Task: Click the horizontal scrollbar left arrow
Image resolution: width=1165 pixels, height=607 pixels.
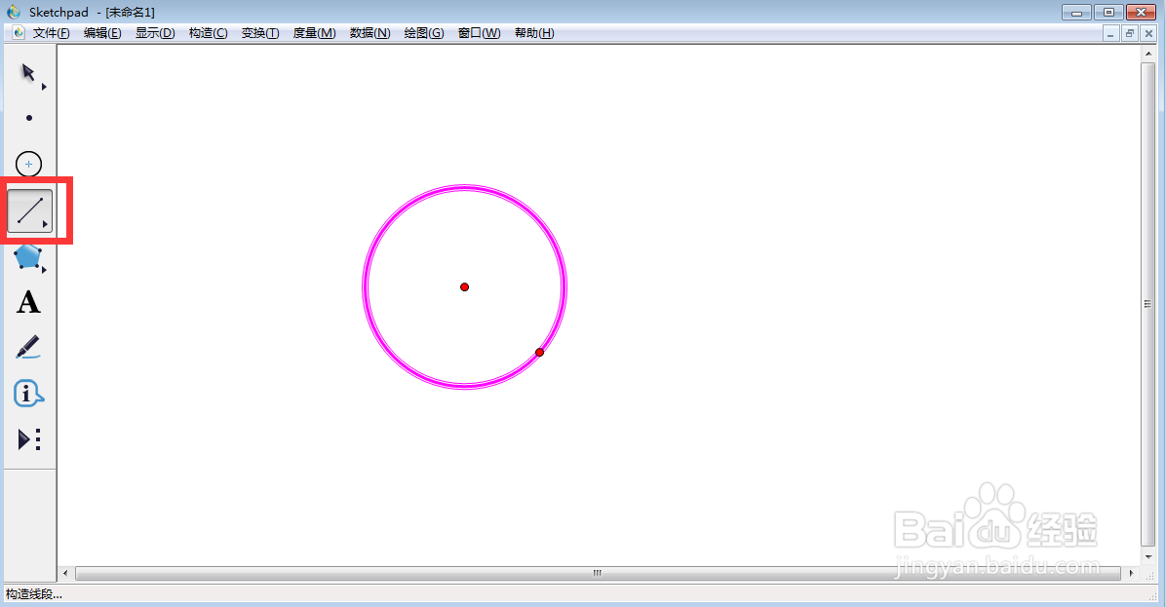Action: coord(65,573)
